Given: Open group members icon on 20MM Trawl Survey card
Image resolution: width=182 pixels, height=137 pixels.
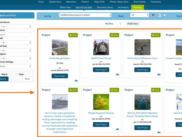Looking at the screenshot, I should tap(117, 74).
